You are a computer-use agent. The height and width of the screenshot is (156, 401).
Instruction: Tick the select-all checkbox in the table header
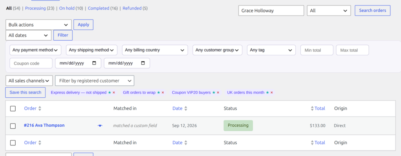point(13,109)
